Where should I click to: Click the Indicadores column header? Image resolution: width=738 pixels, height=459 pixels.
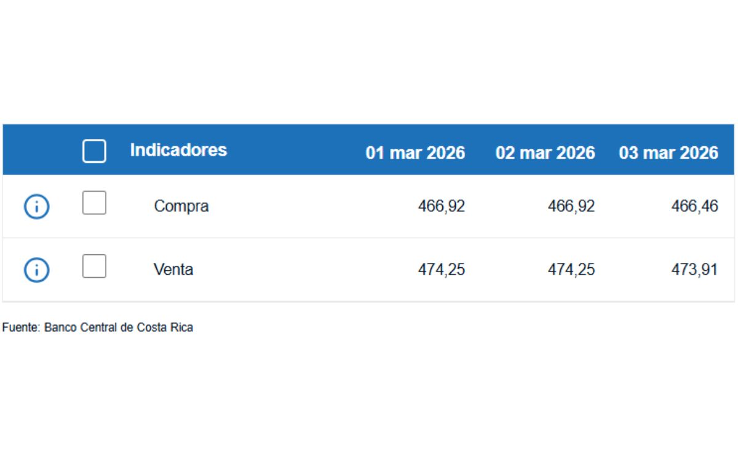(x=179, y=149)
